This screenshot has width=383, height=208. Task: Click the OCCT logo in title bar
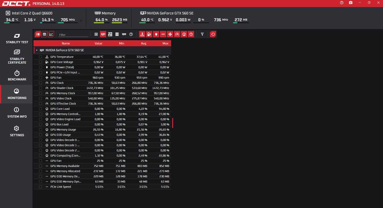(x=16, y=3)
